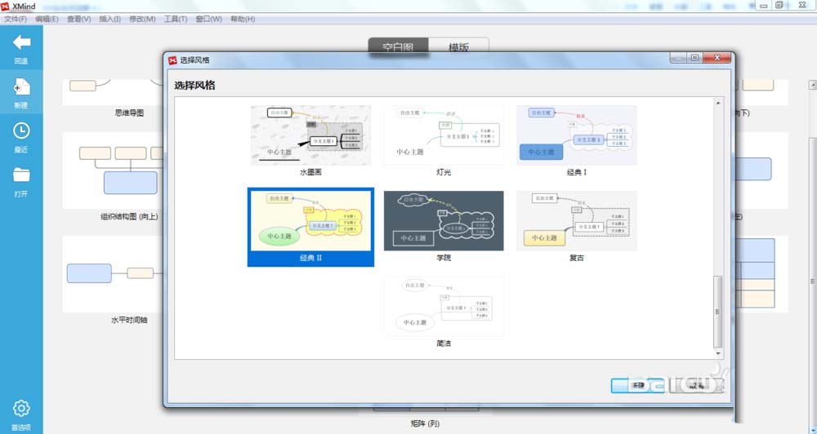
Task: Choose the dark 学院 style thumbnail
Action: tap(444, 220)
